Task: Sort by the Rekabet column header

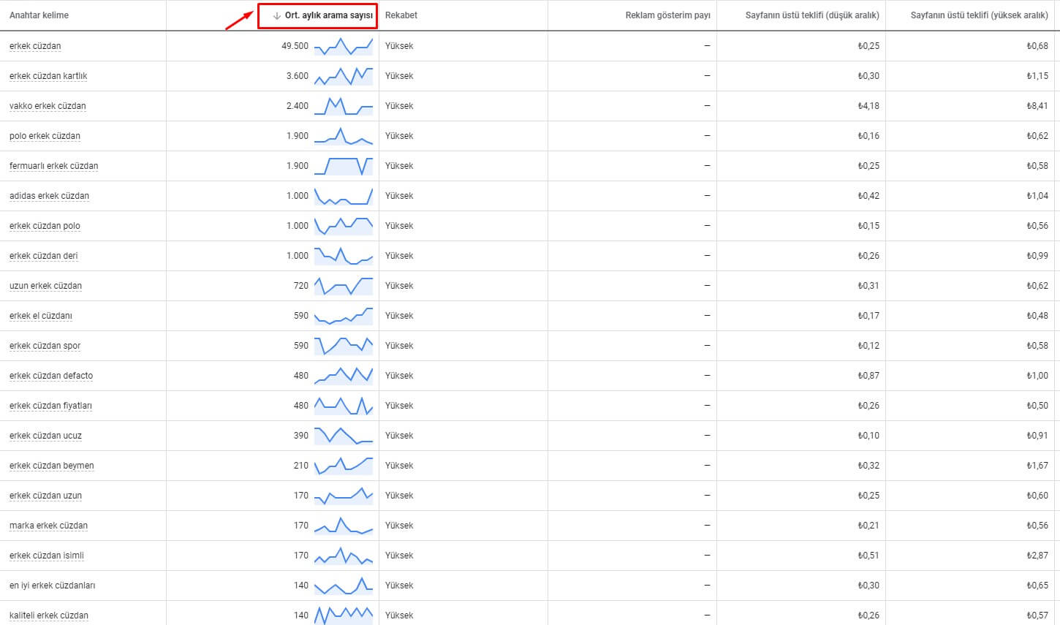Action: pos(401,15)
